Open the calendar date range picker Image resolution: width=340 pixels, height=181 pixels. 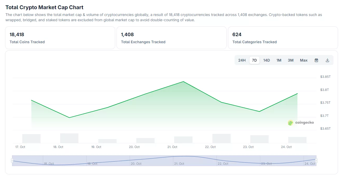pyautogui.click(x=316, y=60)
